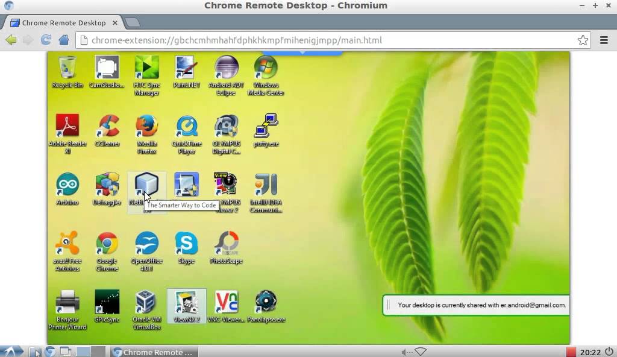
Task: Switch to the first workspace
Action: pos(83,352)
